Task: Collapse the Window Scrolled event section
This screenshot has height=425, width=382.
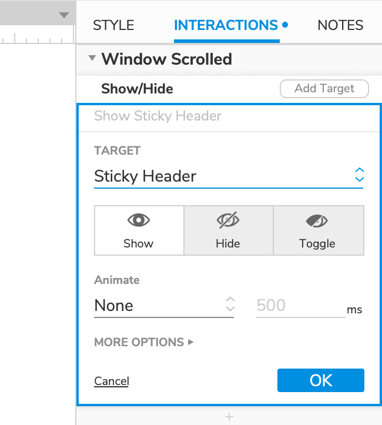Action: point(92,59)
